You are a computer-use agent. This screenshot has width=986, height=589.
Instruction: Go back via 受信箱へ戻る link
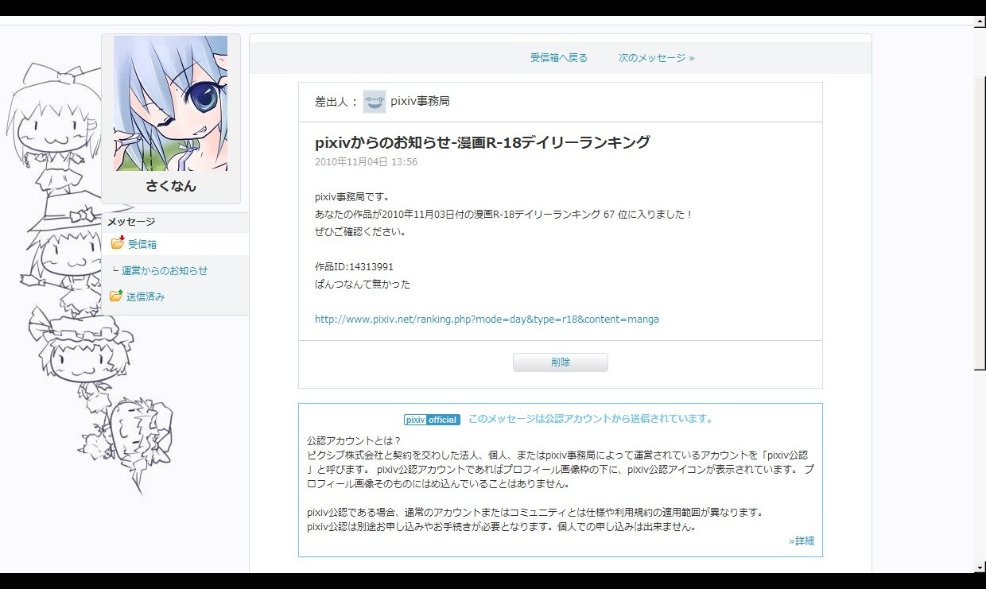point(559,58)
